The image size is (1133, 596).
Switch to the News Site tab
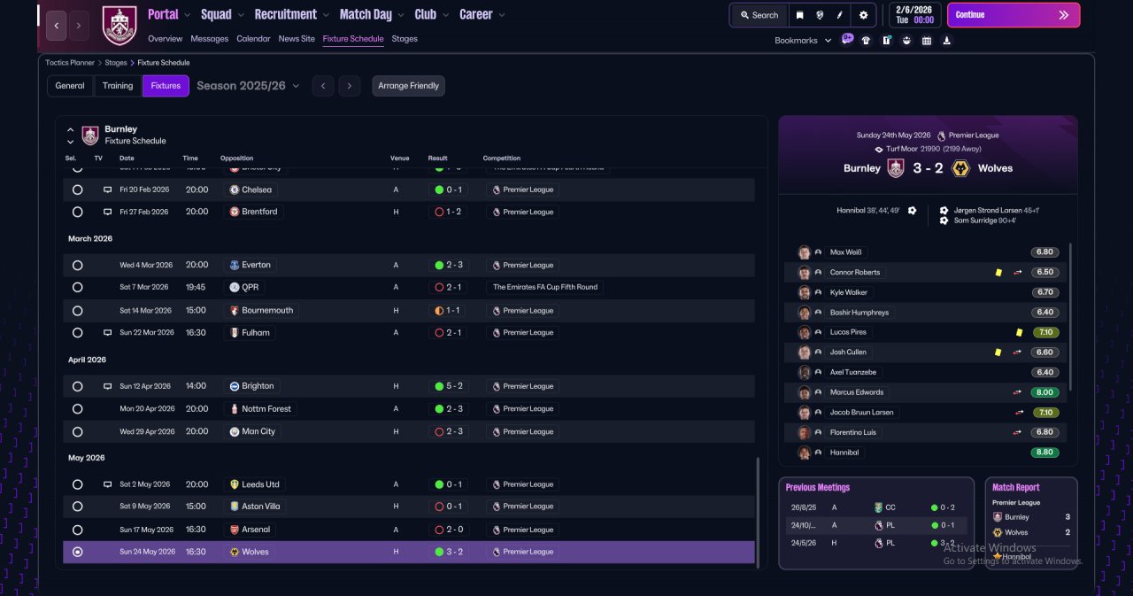[297, 39]
